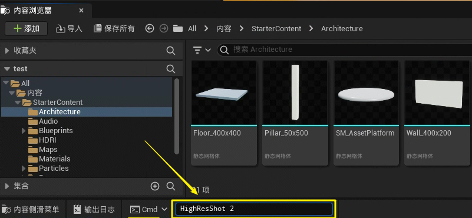The width and height of the screenshot is (472, 218).
Task: Open the Cmd console type dropdown
Action: tap(148, 209)
